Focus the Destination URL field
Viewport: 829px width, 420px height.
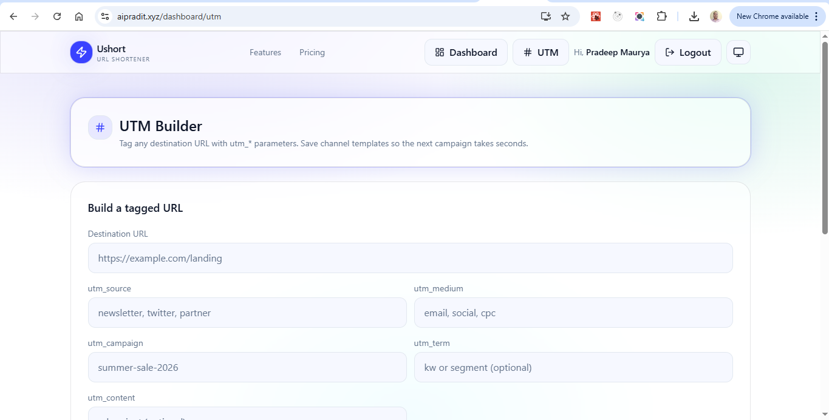(x=410, y=258)
